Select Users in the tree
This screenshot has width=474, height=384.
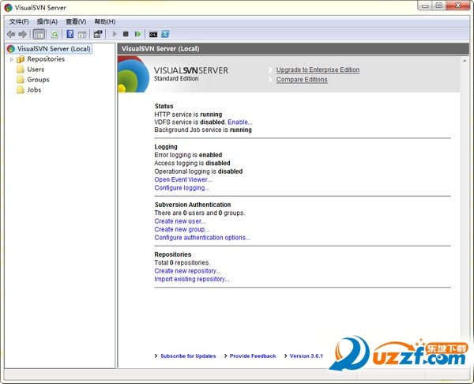click(x=36, y=70)
